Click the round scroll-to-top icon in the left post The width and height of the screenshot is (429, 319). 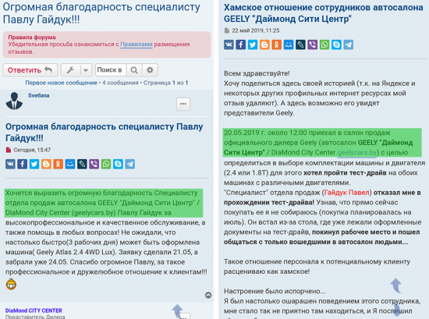coord(208,295)
